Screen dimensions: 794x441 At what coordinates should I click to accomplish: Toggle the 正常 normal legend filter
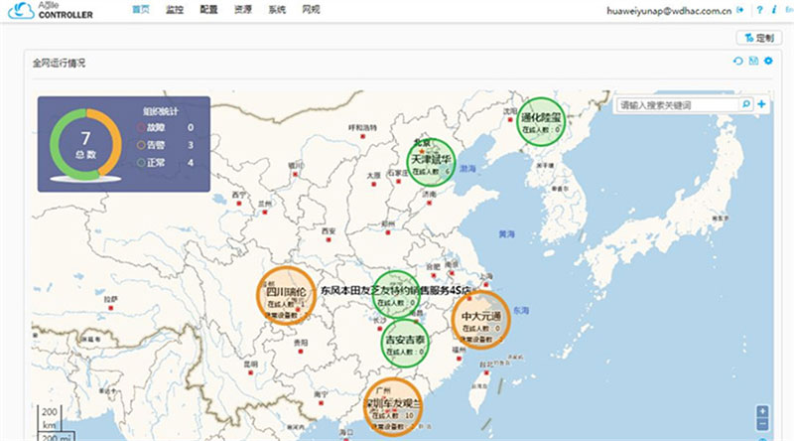pos(151,163)
